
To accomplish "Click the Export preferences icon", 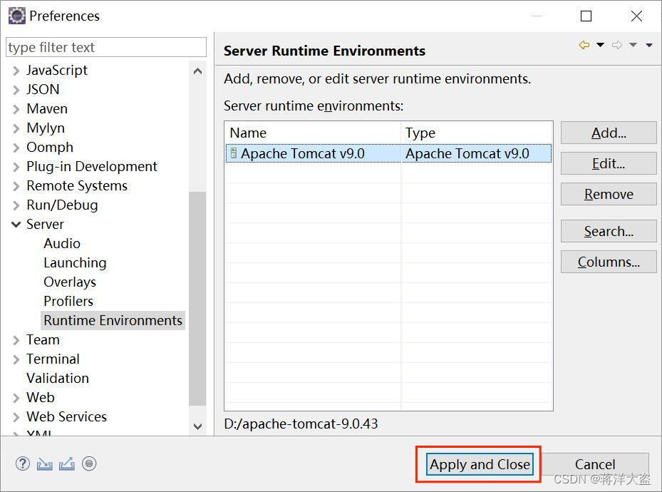I will point(67,463).
